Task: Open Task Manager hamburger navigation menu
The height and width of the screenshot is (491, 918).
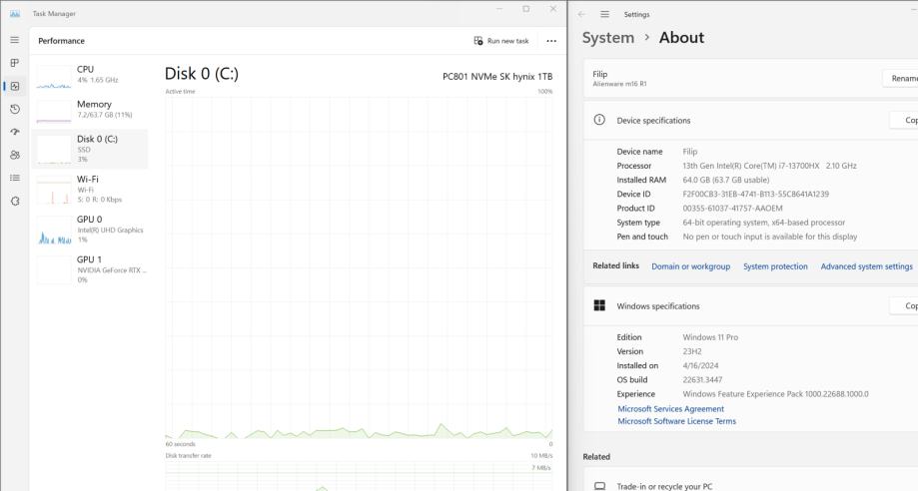Action: [14, 41]
